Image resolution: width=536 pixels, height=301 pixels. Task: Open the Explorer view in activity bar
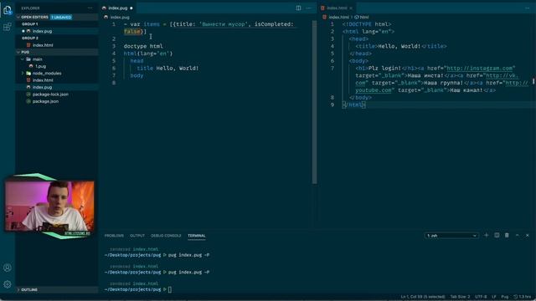click(x=8, y=10)
